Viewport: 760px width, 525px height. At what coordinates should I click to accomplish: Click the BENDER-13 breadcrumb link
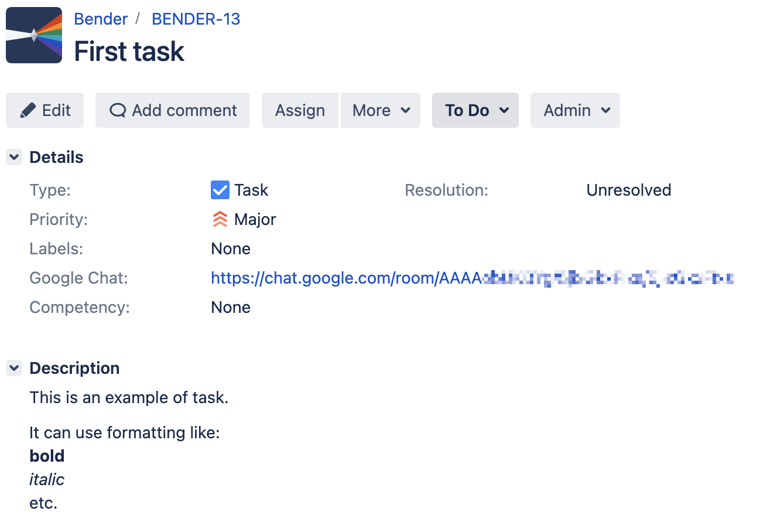(x=196, y=19)
